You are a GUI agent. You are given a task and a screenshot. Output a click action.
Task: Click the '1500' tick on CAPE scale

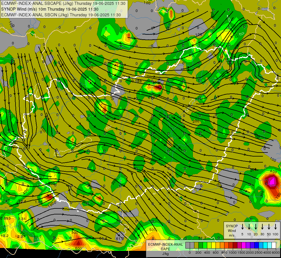[241, 253]
